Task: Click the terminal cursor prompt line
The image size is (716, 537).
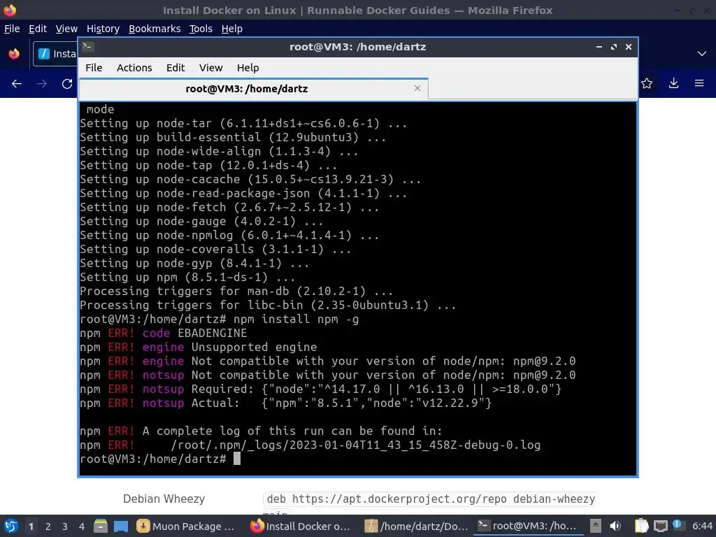Action: tap(160, 459)
